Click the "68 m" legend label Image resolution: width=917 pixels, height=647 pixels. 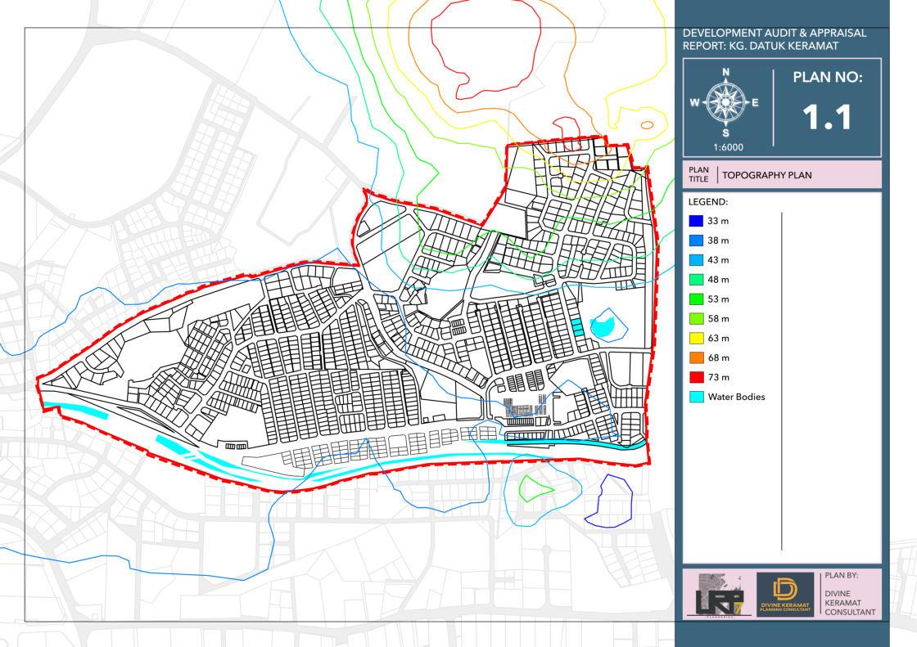[718, 357]
